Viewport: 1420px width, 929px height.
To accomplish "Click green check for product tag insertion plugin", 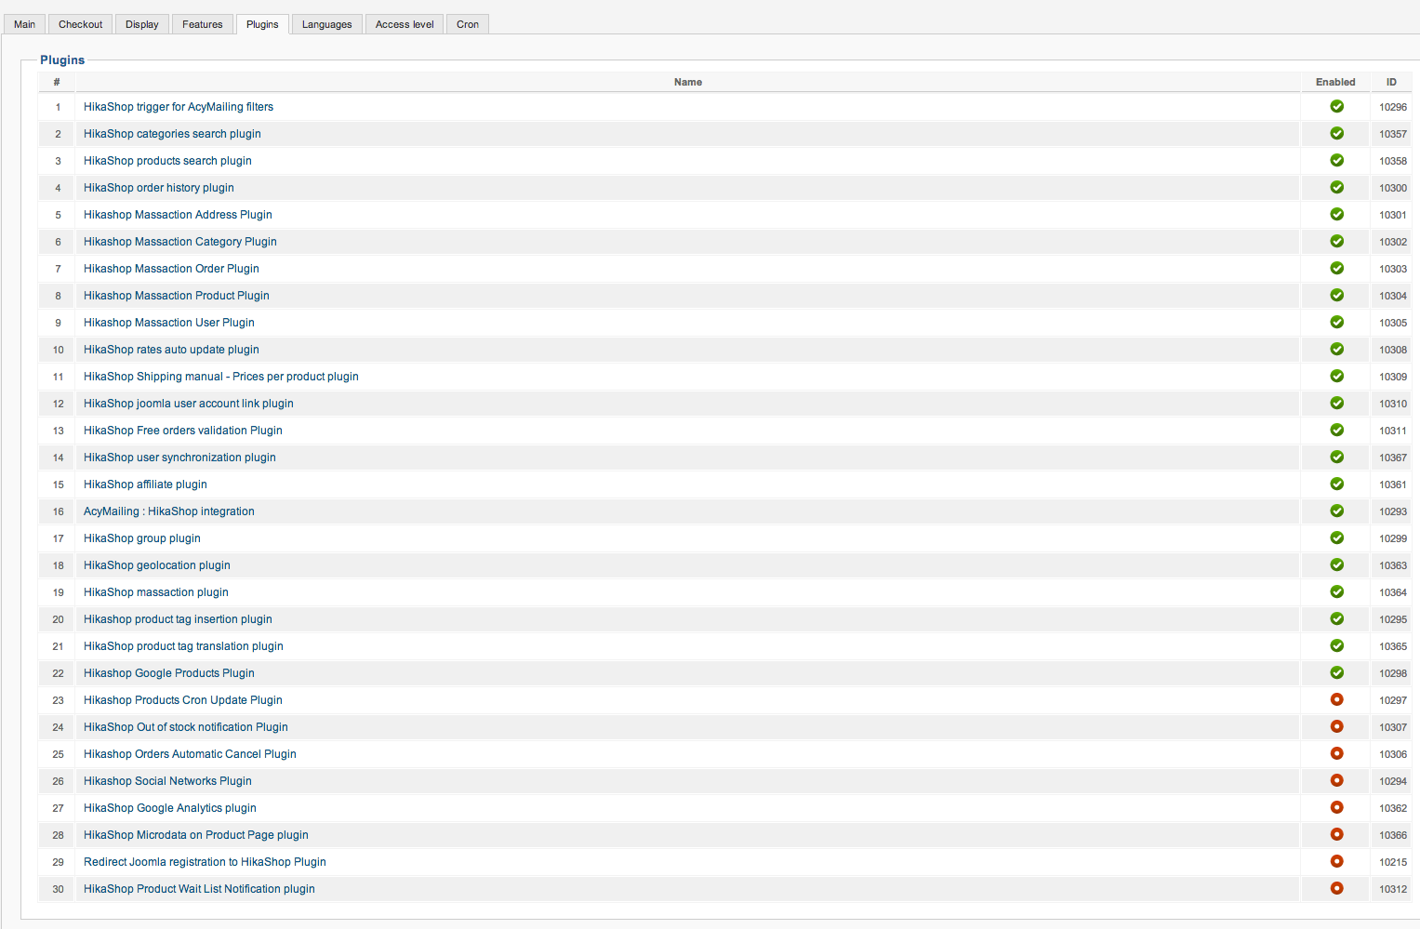I will point(1337,618).
